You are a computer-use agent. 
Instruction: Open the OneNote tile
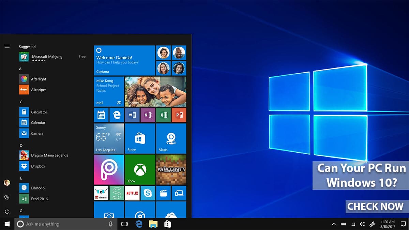coord(148,115)
